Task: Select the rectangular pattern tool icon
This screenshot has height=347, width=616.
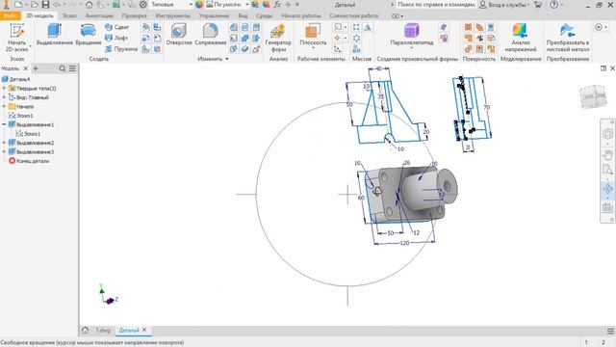Action: [x=356, y=27]
